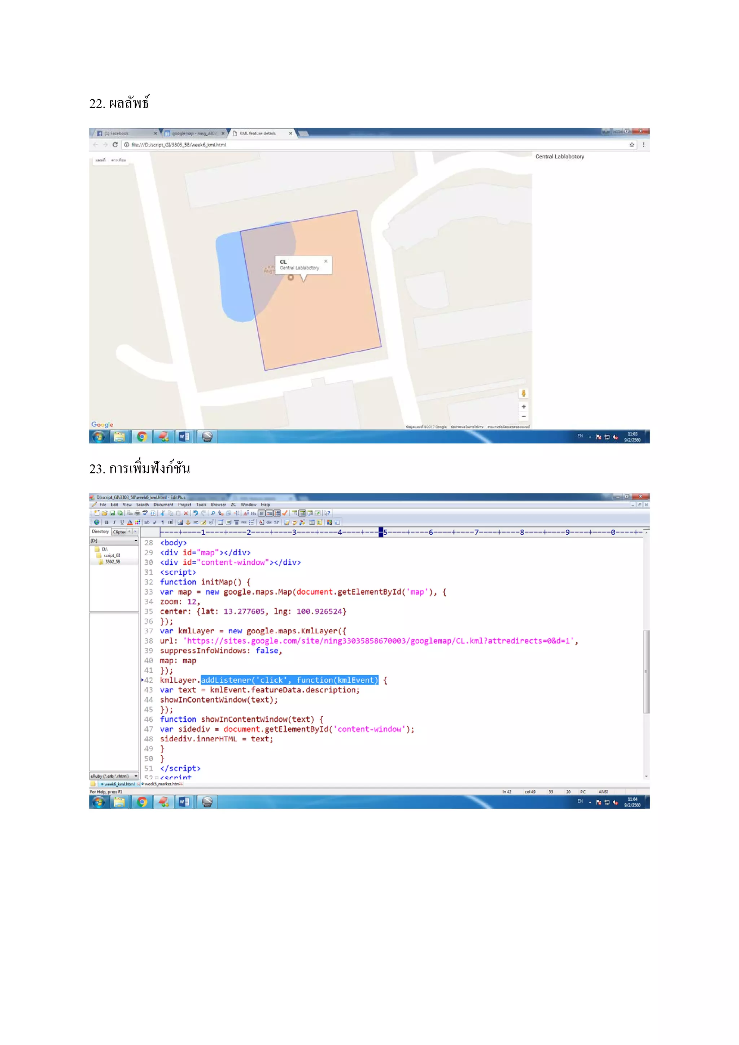Viewport: 739px width, 1045px height.
Task: Toggle the line number button in toolbar
Action: point(277,513)
